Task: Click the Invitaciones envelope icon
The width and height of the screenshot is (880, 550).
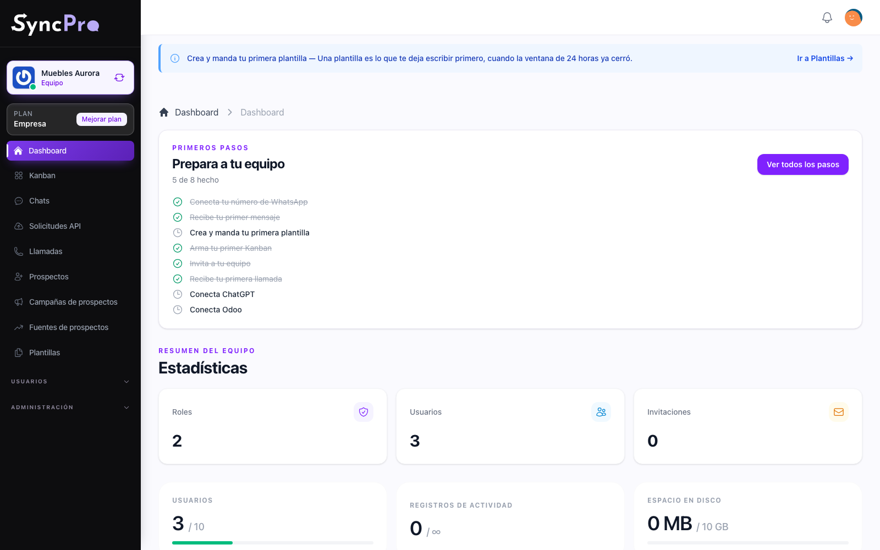Action: coord(839,412)
